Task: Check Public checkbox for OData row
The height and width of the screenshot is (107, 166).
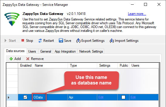Action: [123, 97]
